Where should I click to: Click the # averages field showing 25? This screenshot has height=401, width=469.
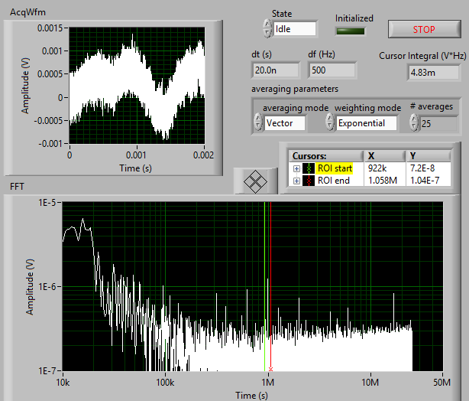coord(436,122)
